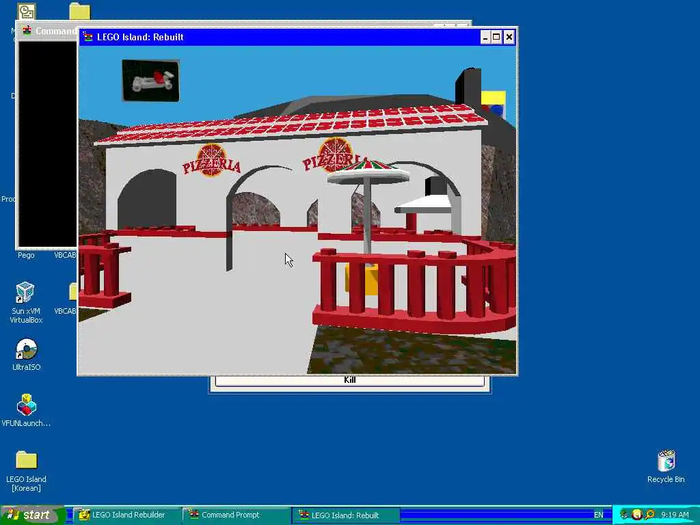Viewport: 700px width, 525px height.
Task: Open the yellow folder icon at desktop top
Action: tap(80, 11)
